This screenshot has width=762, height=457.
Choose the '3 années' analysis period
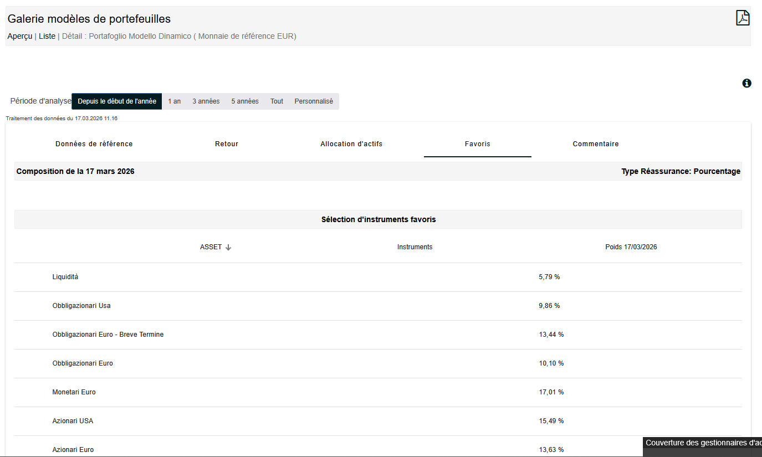tap(206, 101)
